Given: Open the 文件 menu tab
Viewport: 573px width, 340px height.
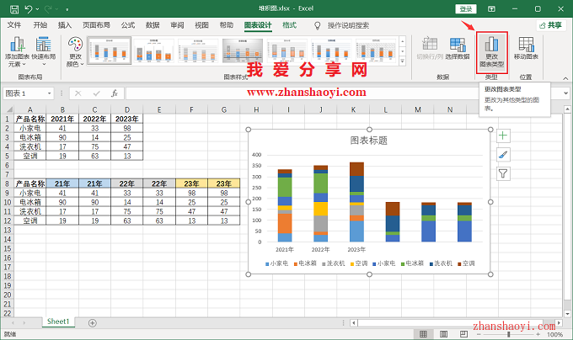Looking at the screenshot, I should click(14, 25).
